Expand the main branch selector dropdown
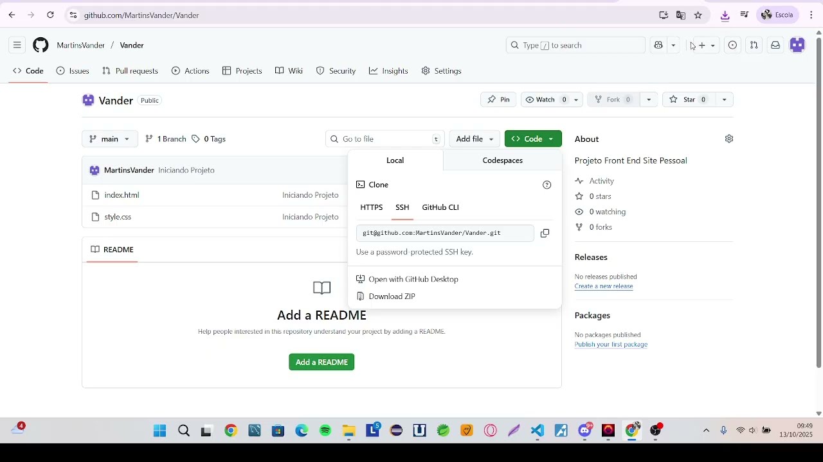Image resolution: width=823 pixels, height=462 pixels. point(109,139)
